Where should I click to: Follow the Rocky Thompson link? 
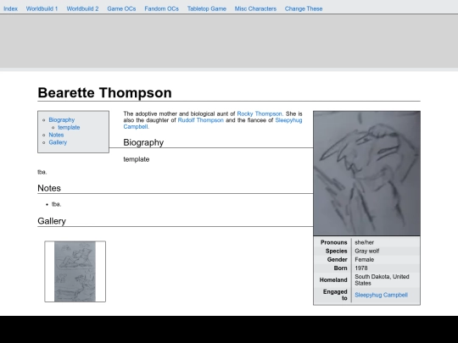[260, 113]
